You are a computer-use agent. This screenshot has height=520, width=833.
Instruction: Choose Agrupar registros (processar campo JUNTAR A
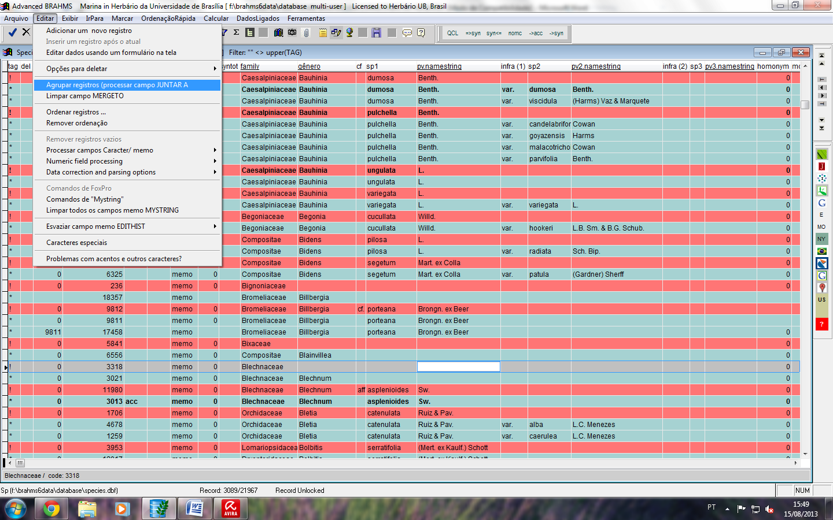127,85
